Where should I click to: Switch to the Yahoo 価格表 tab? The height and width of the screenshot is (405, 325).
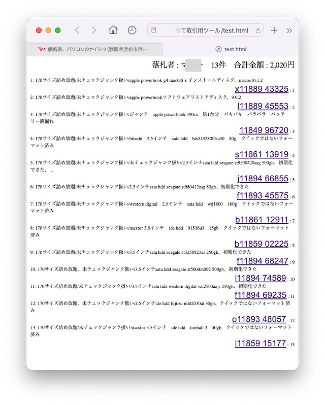pos(94,49)
